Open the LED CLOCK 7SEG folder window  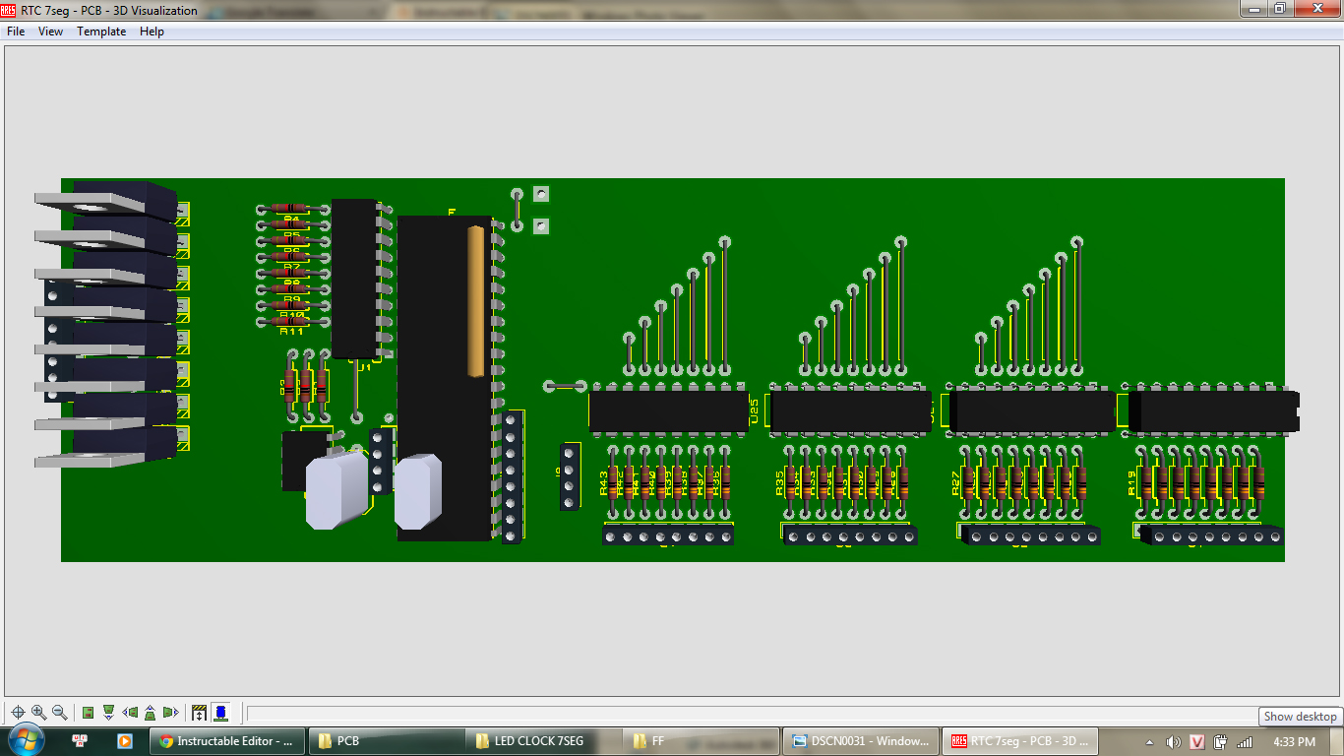coord(543,740)
